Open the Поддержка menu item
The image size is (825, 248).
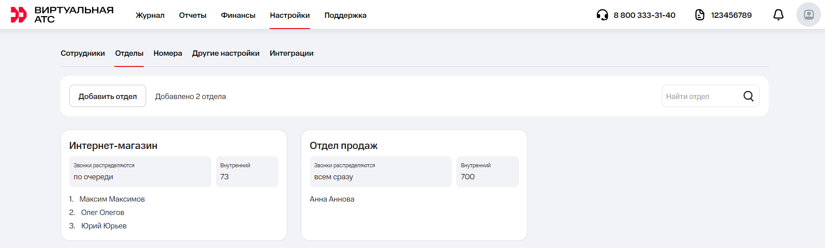[x=345, y=15]
